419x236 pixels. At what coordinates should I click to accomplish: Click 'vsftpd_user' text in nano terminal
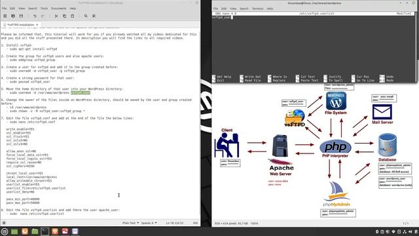(221, 18)
